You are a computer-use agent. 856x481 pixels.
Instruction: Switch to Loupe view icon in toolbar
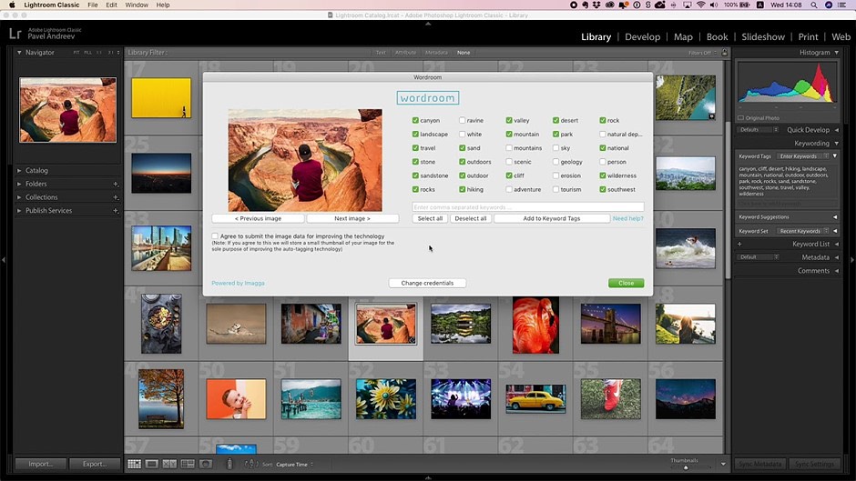point(152,464)
